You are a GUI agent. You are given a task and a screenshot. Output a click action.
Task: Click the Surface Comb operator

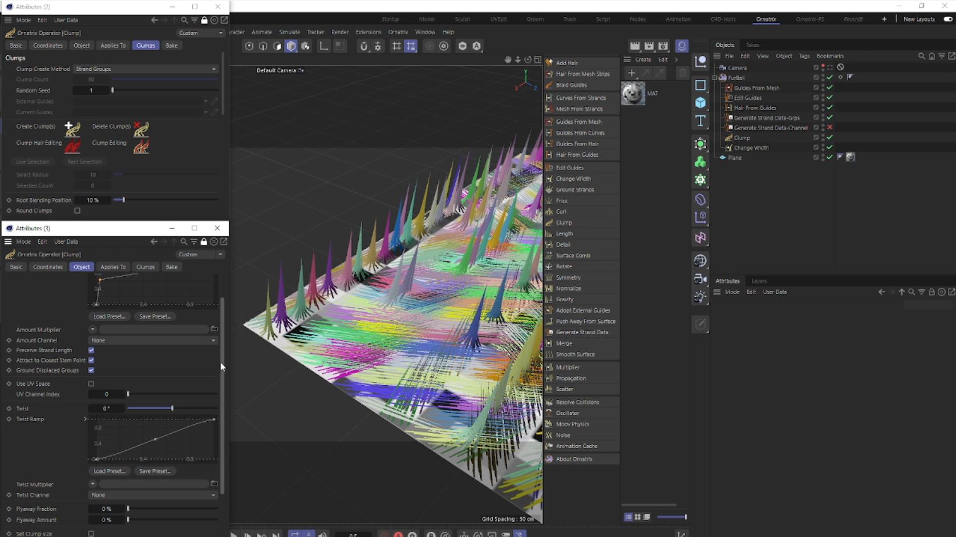[x=573, y=256]
